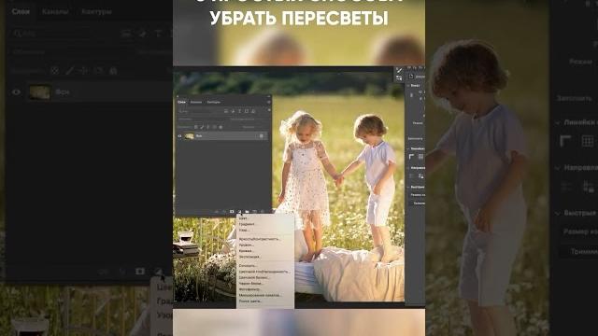Collapse Линейки section in enlarged background panel
Screen dimensions: 598x336
pos(558,122)
